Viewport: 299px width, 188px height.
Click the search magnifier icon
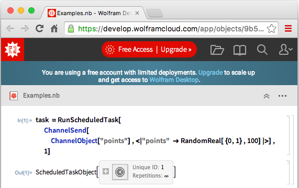tap(262, 50)
